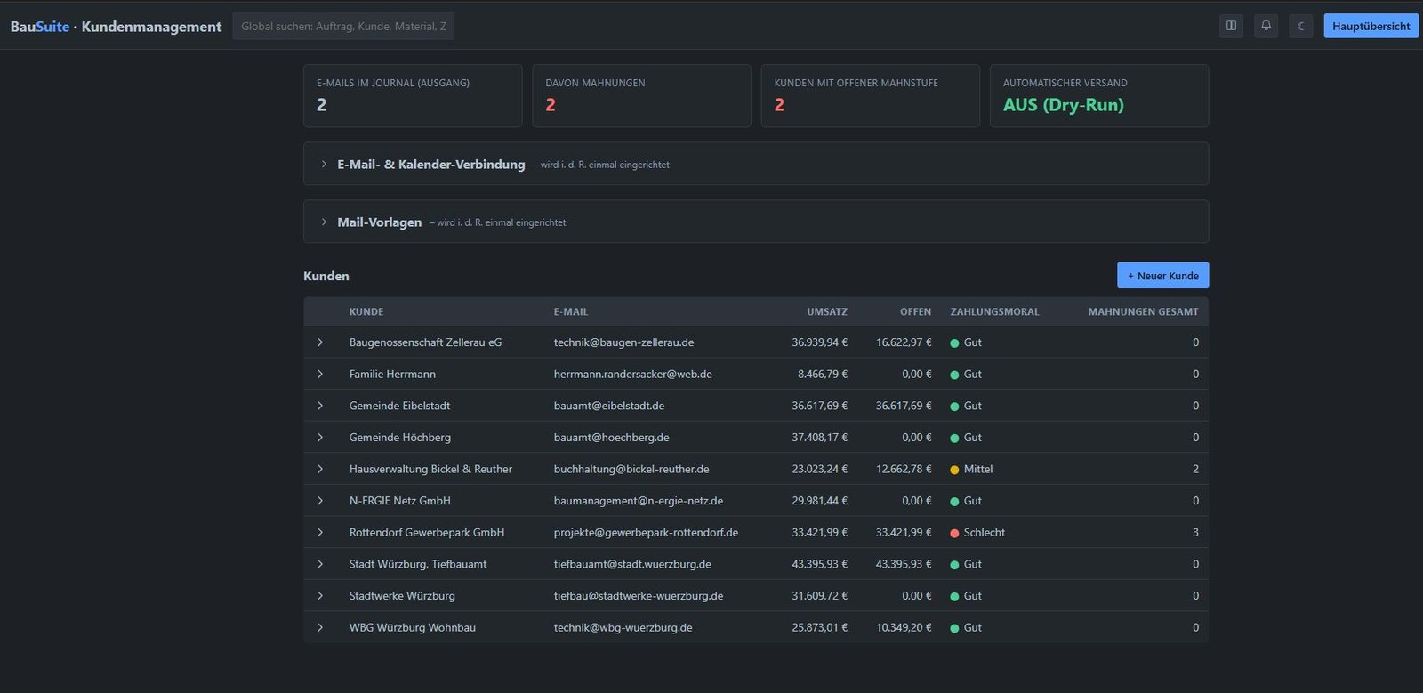Click the 'Davon Mahnungen' stat card
Image resolution: width=1423 pixels, height=693 pixels.
point(641,96)
